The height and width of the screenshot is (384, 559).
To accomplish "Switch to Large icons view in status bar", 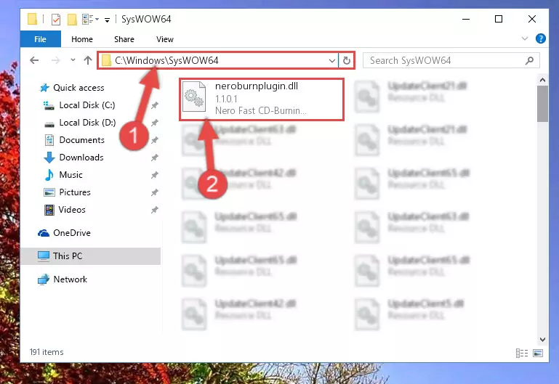I will [x=538, y=353].
